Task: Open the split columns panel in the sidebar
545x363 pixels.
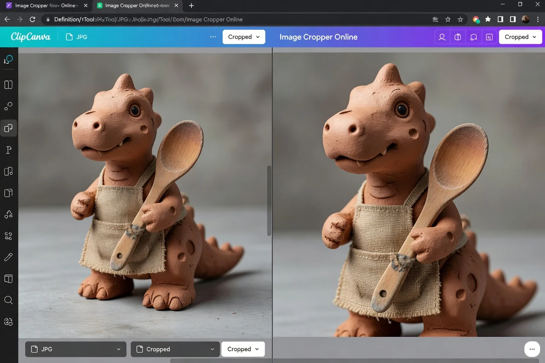Action: pos(8,85)
